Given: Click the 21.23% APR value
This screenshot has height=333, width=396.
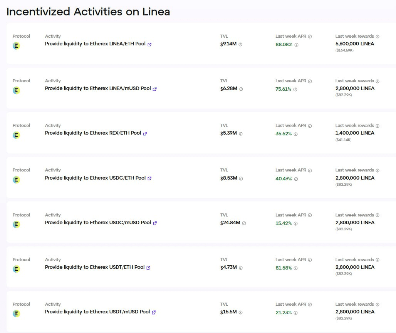Looking at the screenshot, I should (x=284, y=313).
